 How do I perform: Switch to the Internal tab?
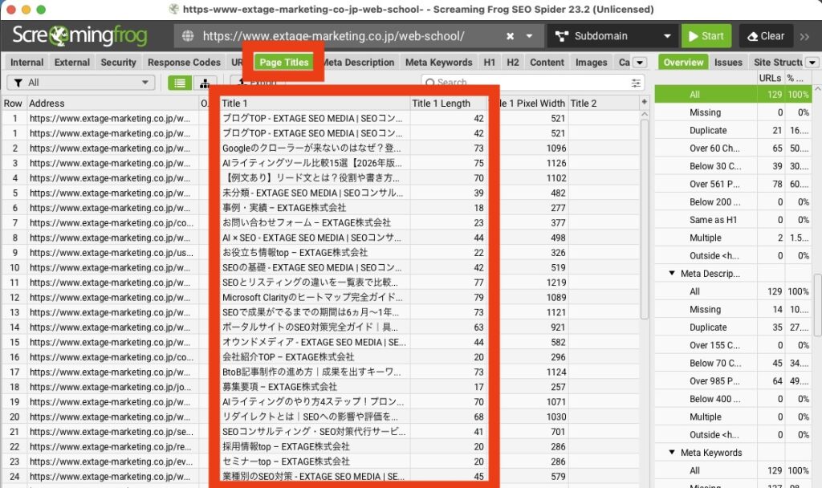(x=26, y=63)
